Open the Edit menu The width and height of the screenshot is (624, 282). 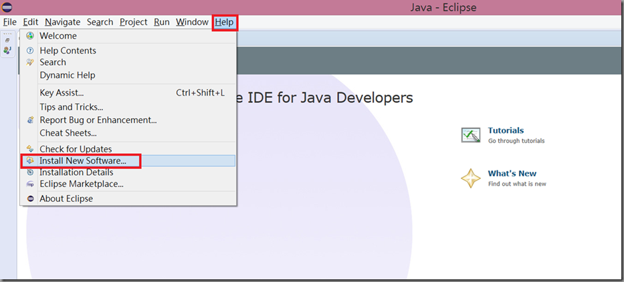(31, 22)
